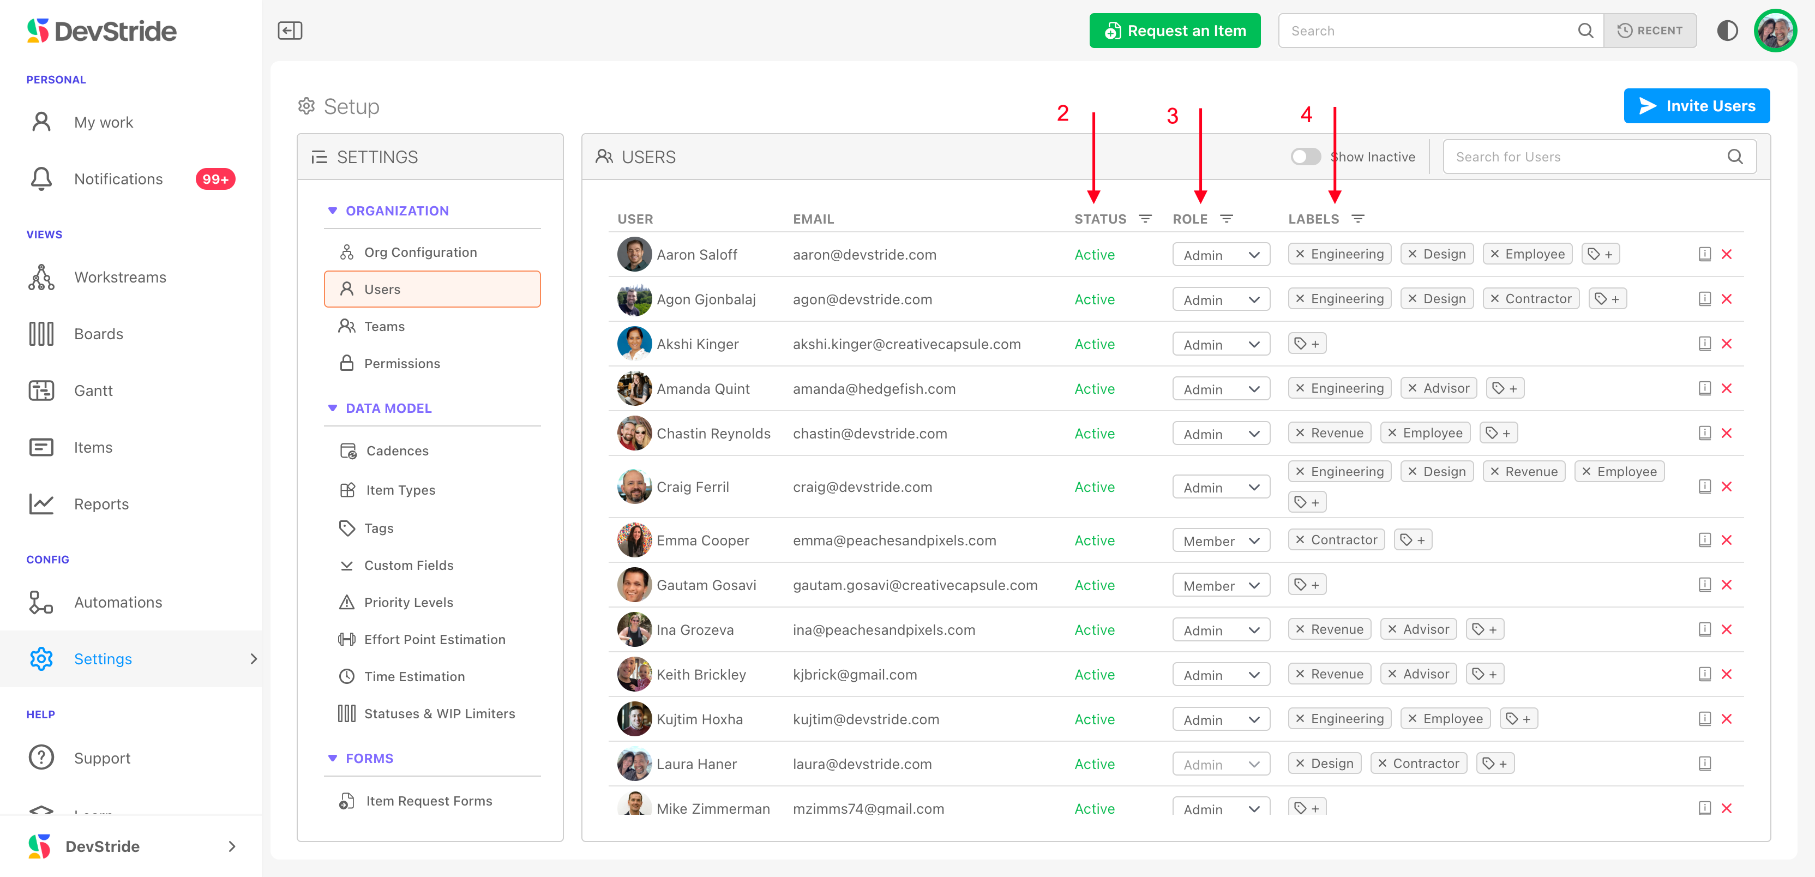
Task: Open info icon for Emma Cooper
Action: (x=1704, y=540)
